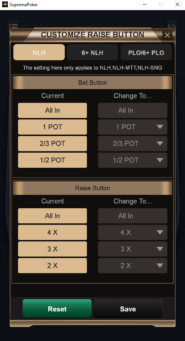Click the Save button

tap(128, 309)
